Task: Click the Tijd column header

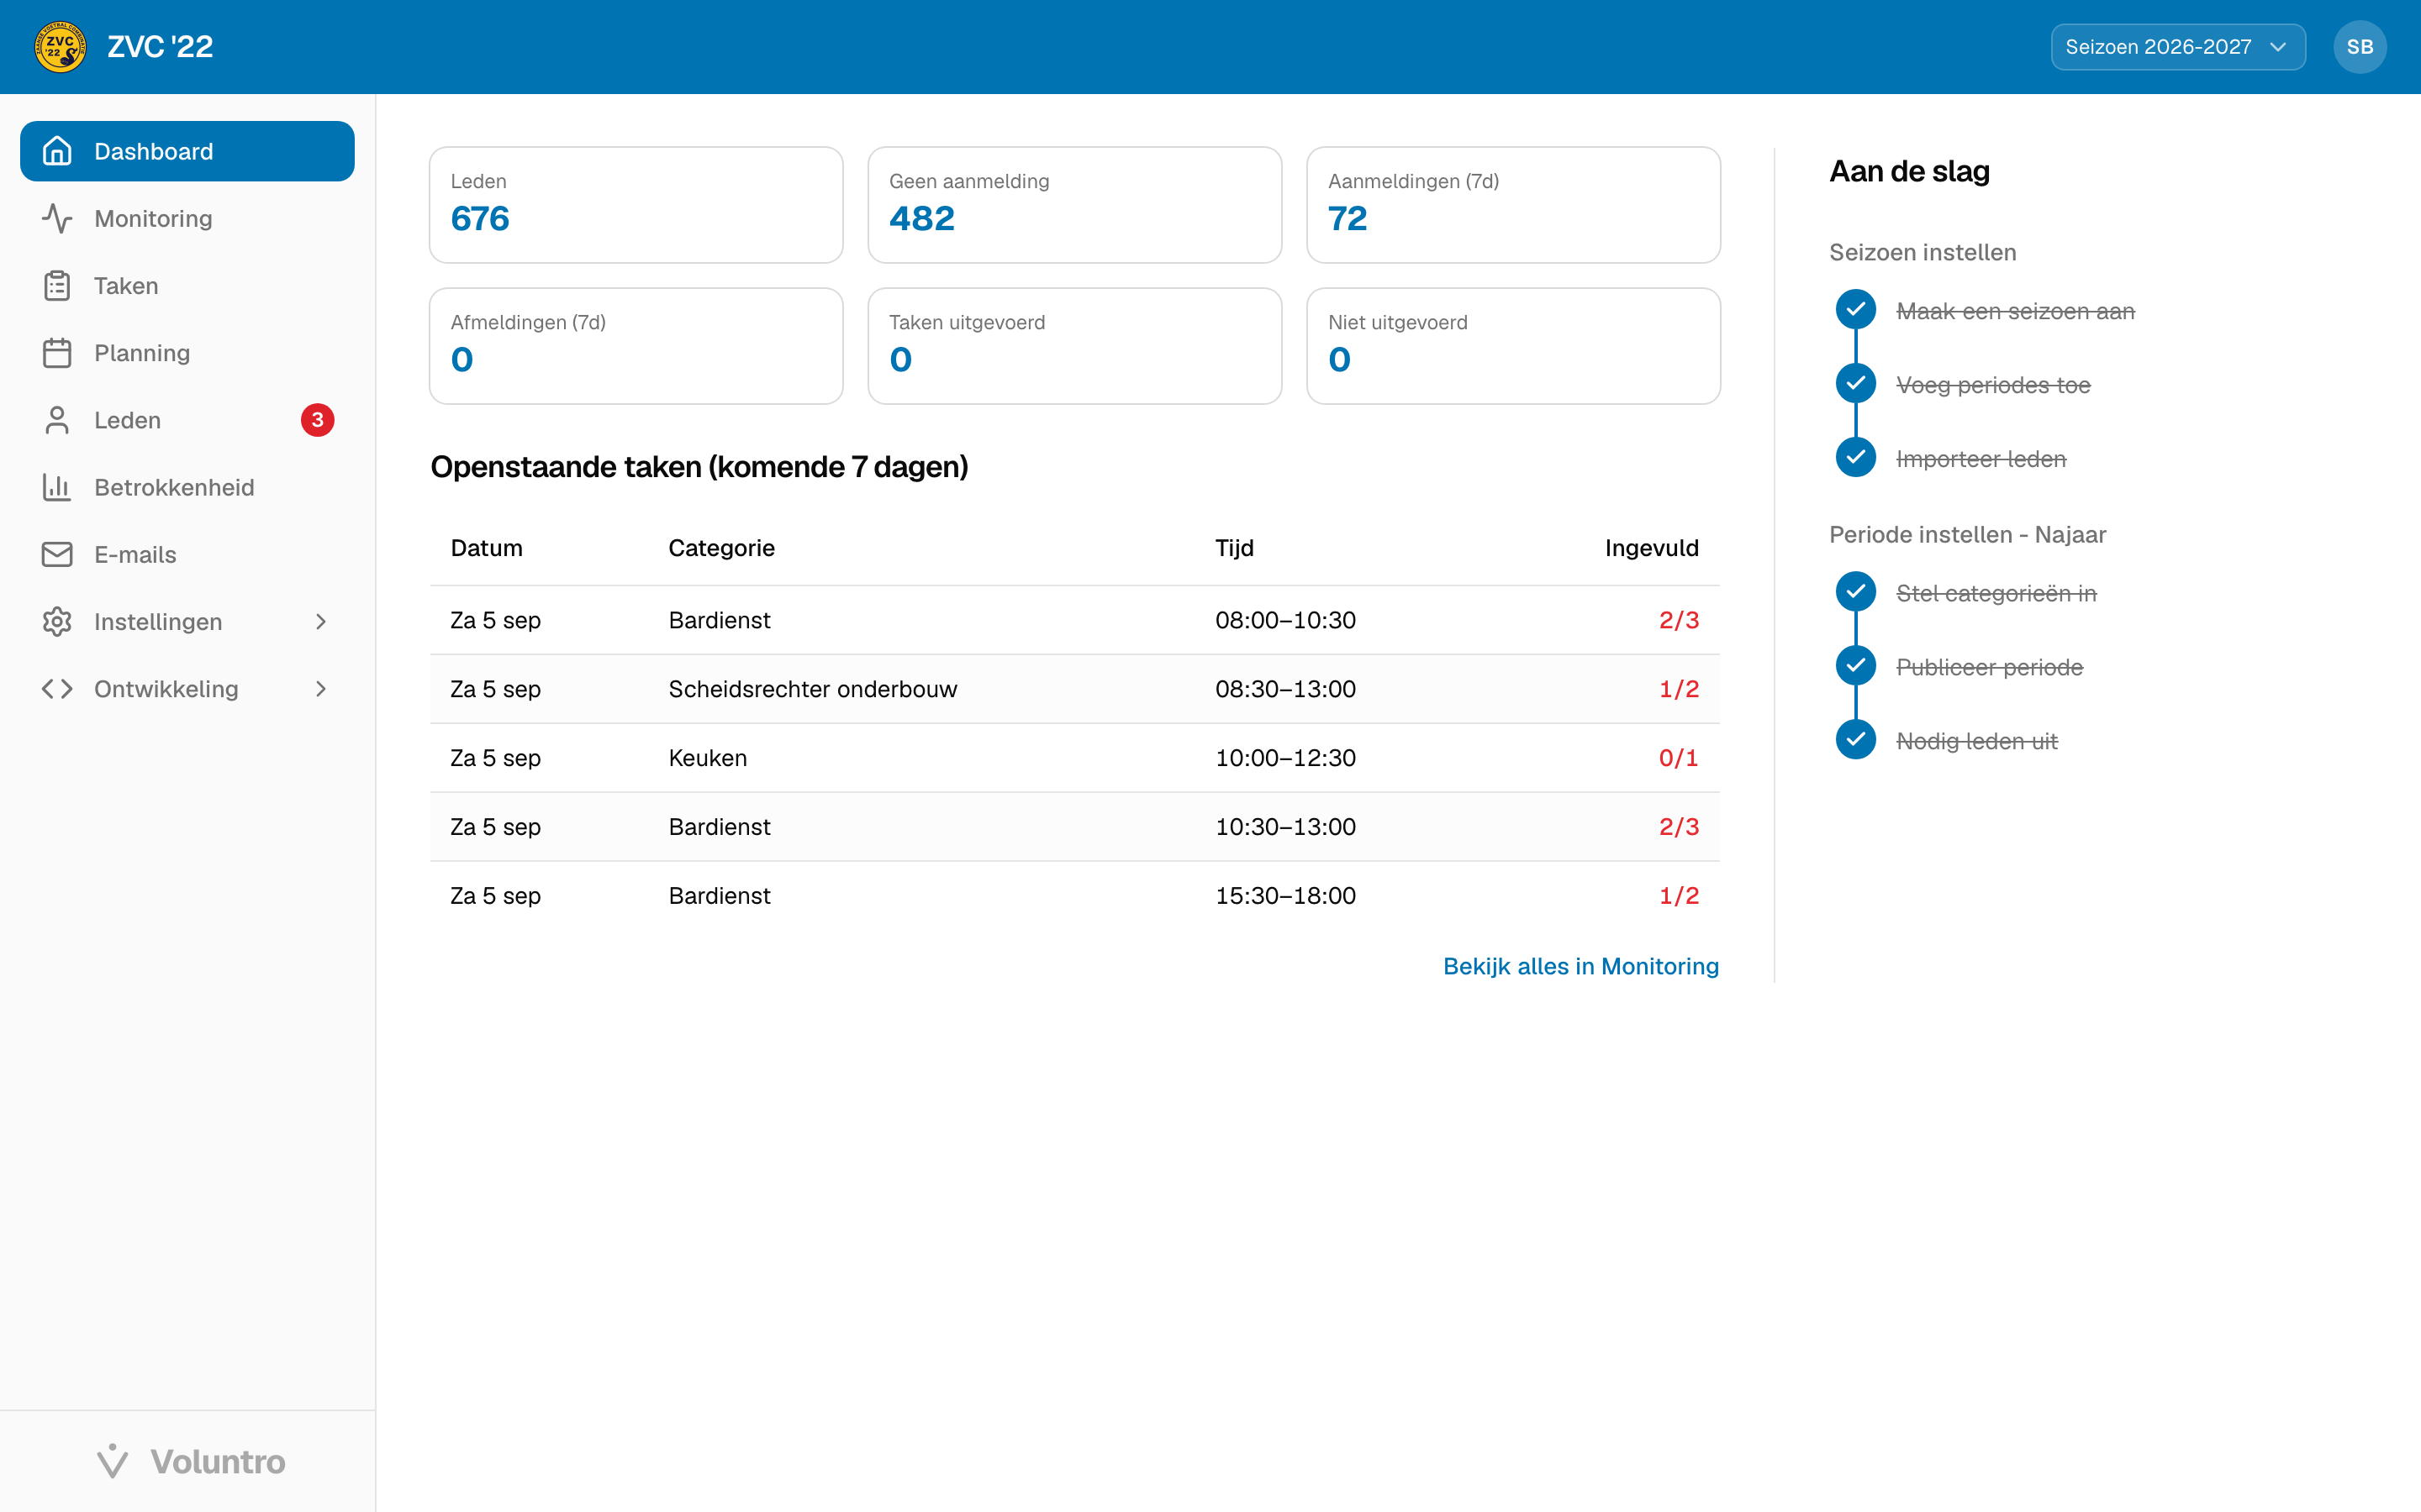Action: 1233,548
